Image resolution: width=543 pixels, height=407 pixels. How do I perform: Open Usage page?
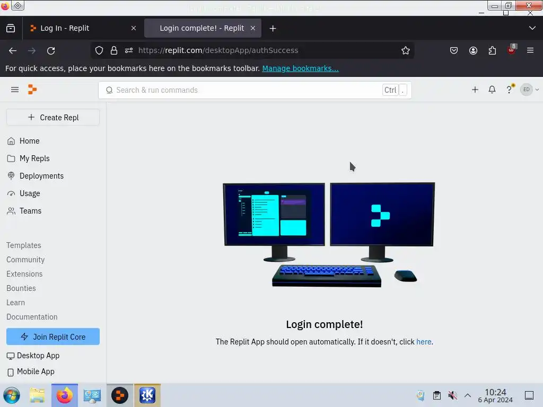(x=23, y=193)
